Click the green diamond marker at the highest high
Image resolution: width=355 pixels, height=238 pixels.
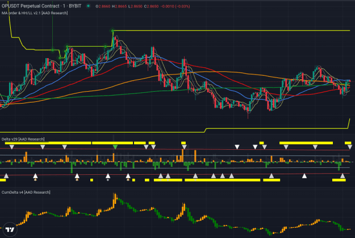tap(112, 30)
